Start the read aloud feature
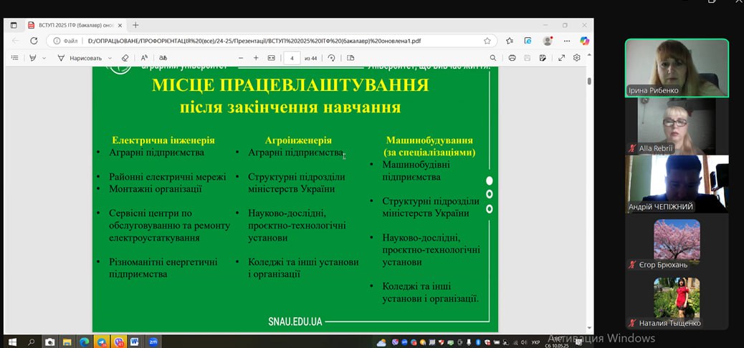 (x=144, y=58)
